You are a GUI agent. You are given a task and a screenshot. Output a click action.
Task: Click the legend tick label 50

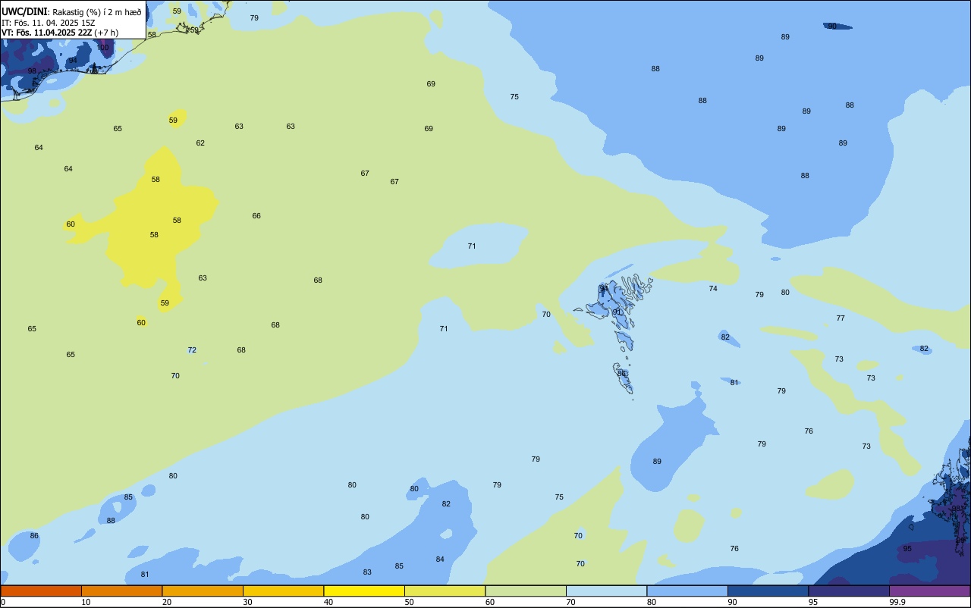409,602
